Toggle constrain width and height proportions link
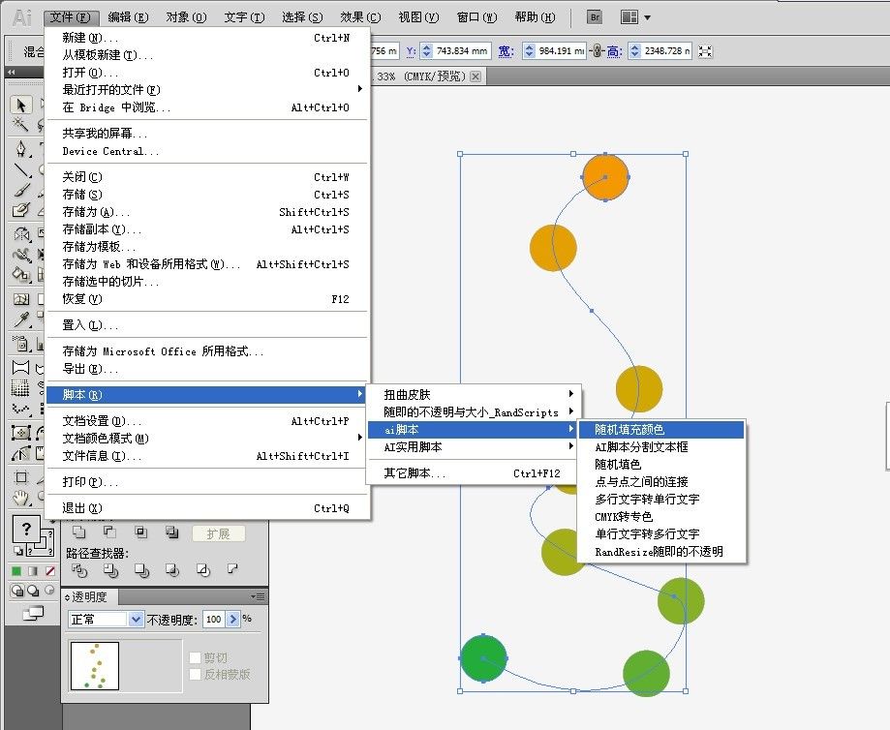890x730 pixels. (597, 51)
